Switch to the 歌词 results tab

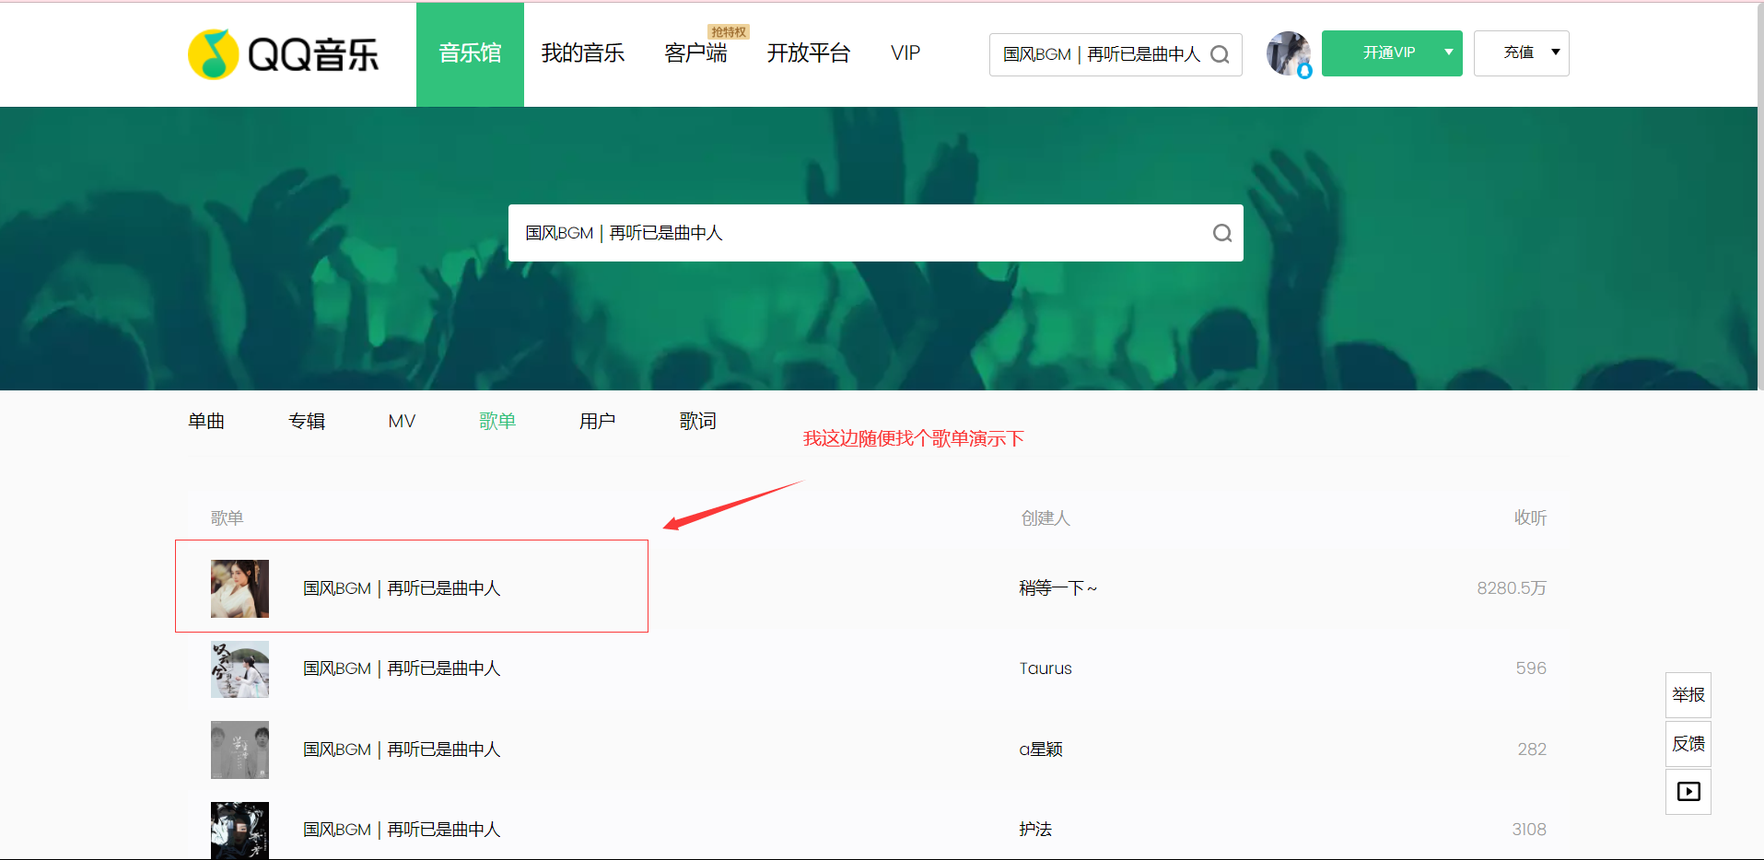[x=697, y=421]
